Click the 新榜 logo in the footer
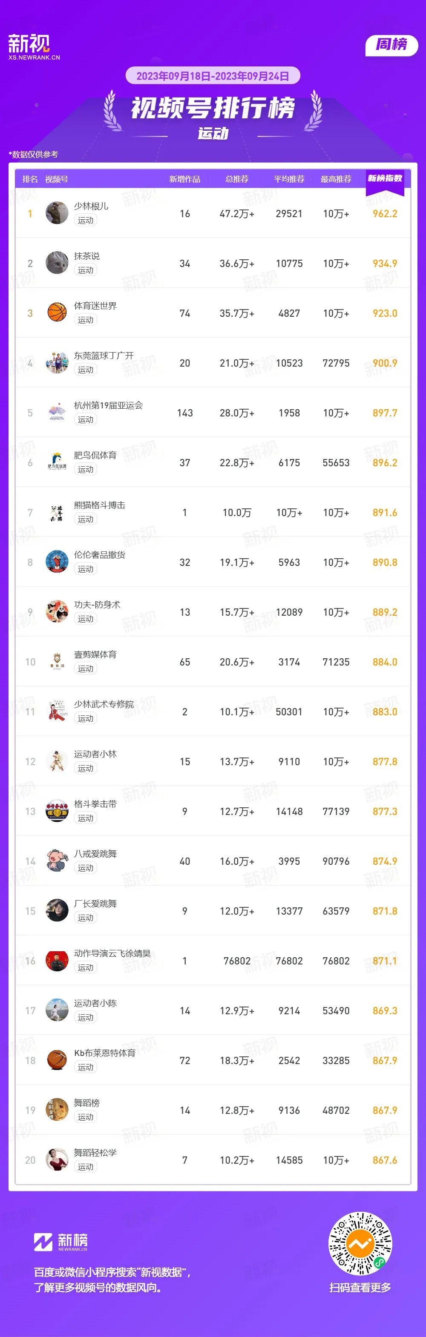The width and height of the screenshot is (426, 1337). 61,1242
